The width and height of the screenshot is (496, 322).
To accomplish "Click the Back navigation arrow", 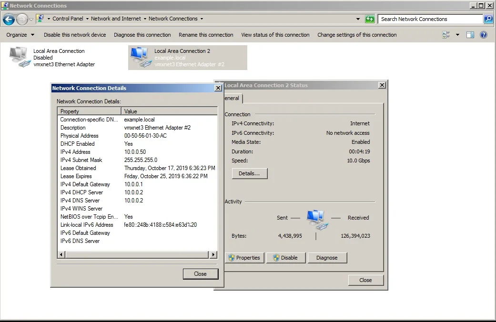I will pos(9,19).
